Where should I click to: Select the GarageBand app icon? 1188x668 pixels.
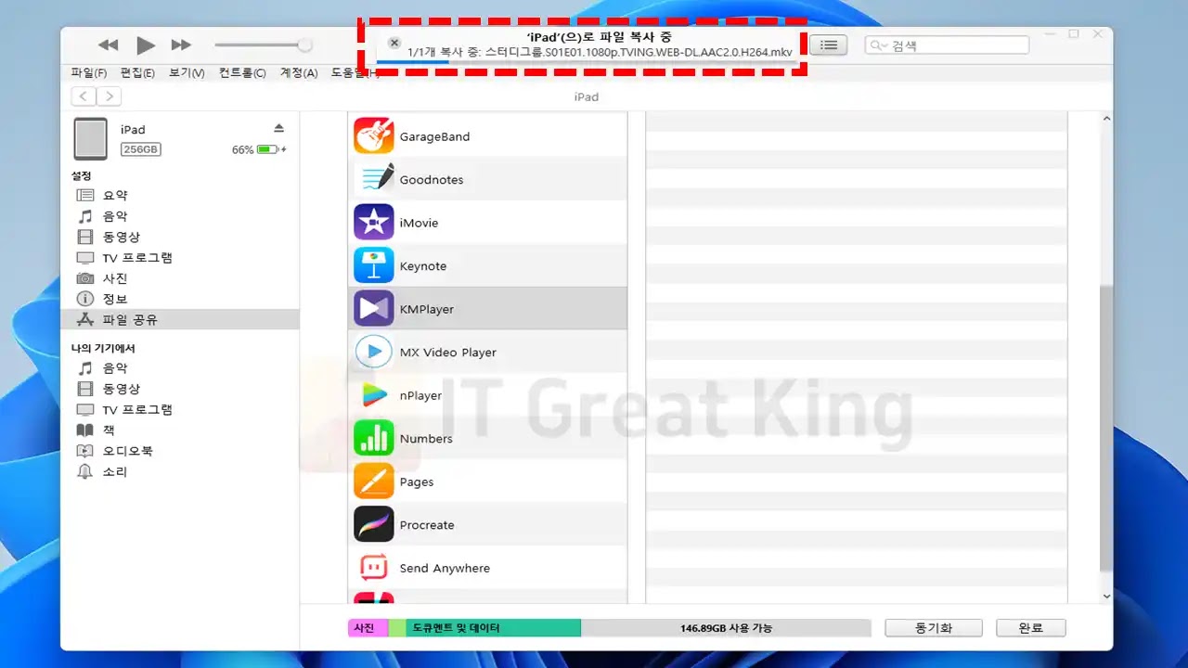(x=374, y=136)
